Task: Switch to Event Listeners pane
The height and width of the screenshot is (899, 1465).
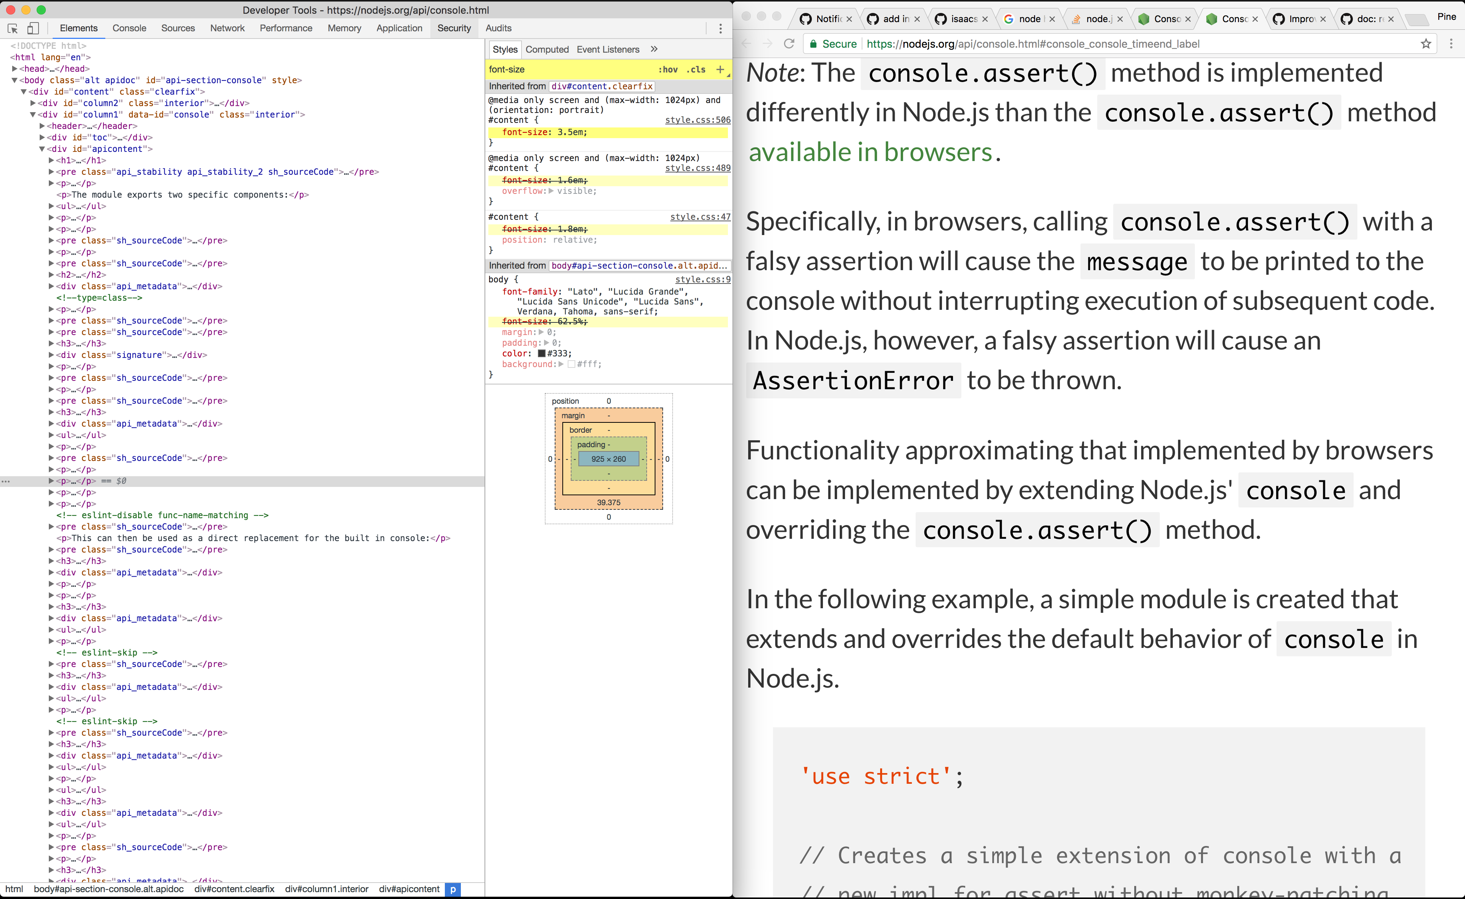Action: [x=608, y=49]
